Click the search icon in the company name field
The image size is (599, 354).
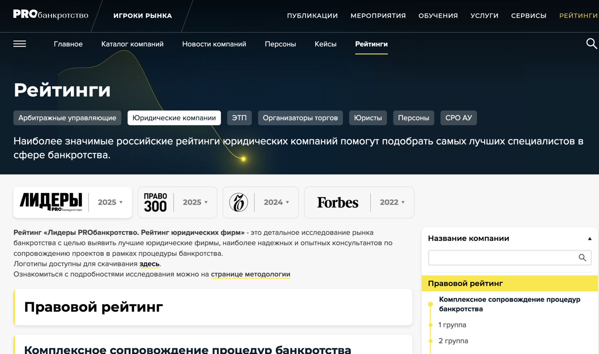(x=582, y=258)
